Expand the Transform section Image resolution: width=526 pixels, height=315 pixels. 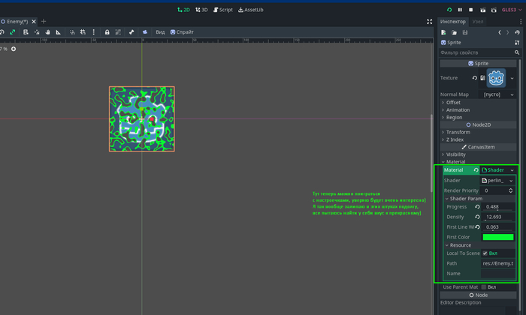(x=458, y=132)
